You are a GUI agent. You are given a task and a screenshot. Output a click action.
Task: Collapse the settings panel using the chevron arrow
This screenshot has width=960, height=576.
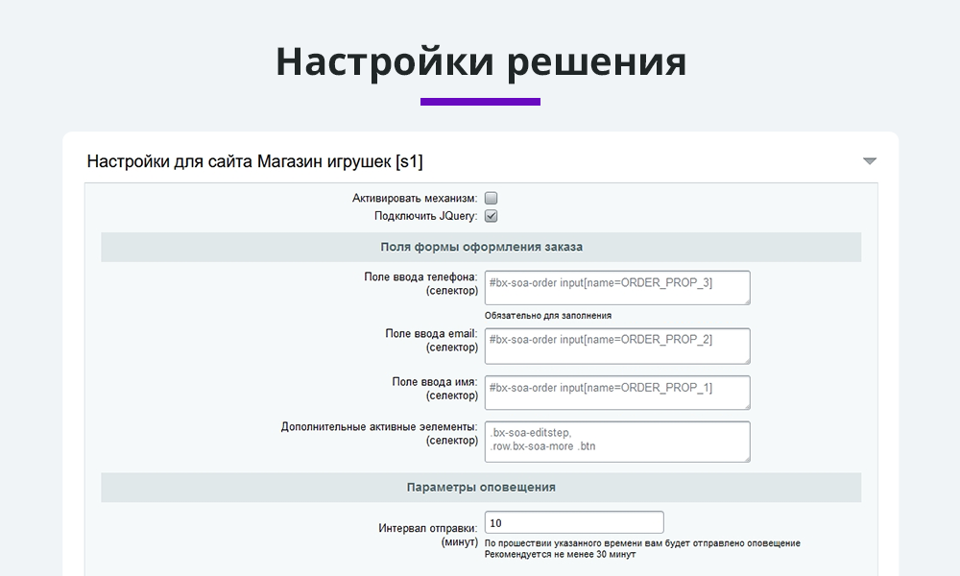pos(870,160)
